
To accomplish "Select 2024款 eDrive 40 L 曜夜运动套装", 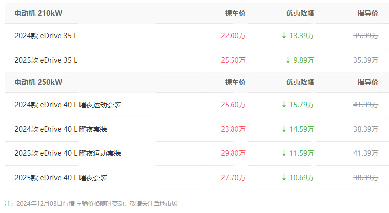I will point(68,105).
